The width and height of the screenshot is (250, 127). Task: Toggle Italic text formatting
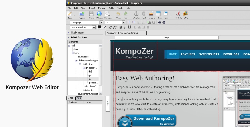point(125,28)
